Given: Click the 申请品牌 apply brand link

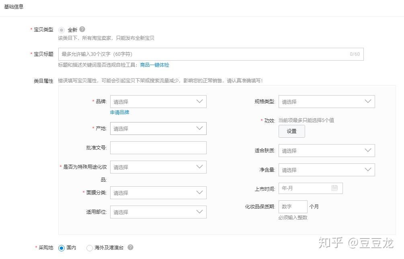Looking at the screenshot, I should tap(119, 113).
